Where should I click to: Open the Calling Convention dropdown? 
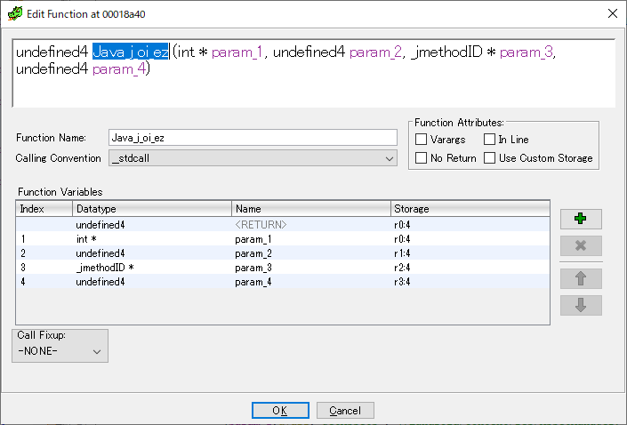click(x=253, y=158)
